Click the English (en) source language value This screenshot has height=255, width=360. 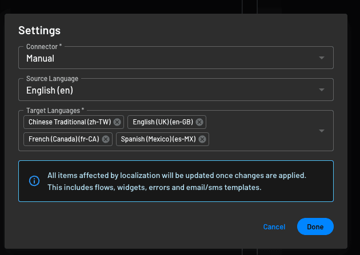[x=50, y=90]
